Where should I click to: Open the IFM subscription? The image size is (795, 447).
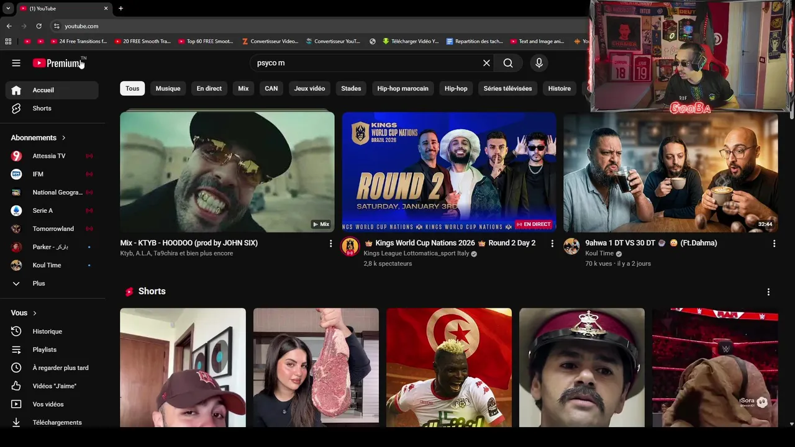[x=52, y=174]
